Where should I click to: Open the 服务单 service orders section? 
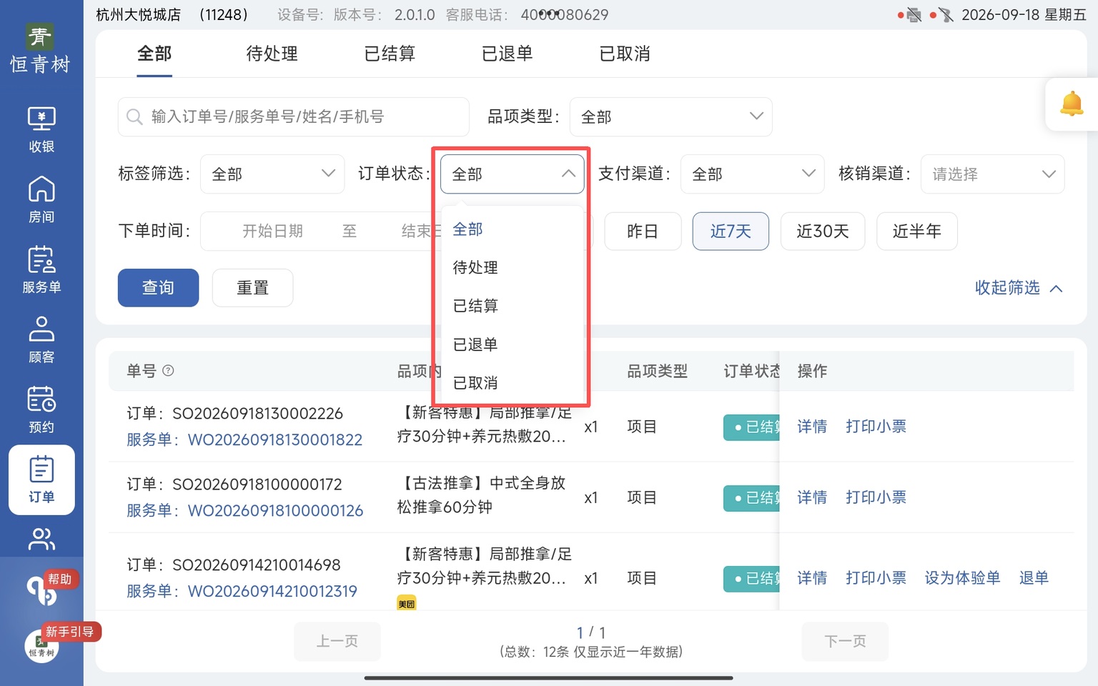(x=41, y=269)
